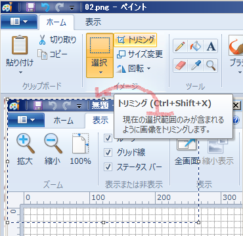243x236 pixels.
Task: Undo the last action in outer Paint
Action: click(45, 7)
